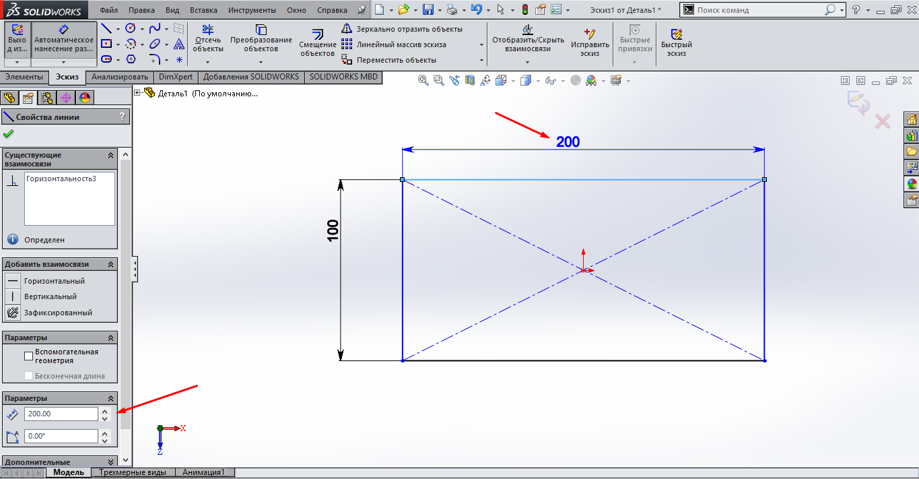Open the DisplayManager tab icon

pos(84,98)
